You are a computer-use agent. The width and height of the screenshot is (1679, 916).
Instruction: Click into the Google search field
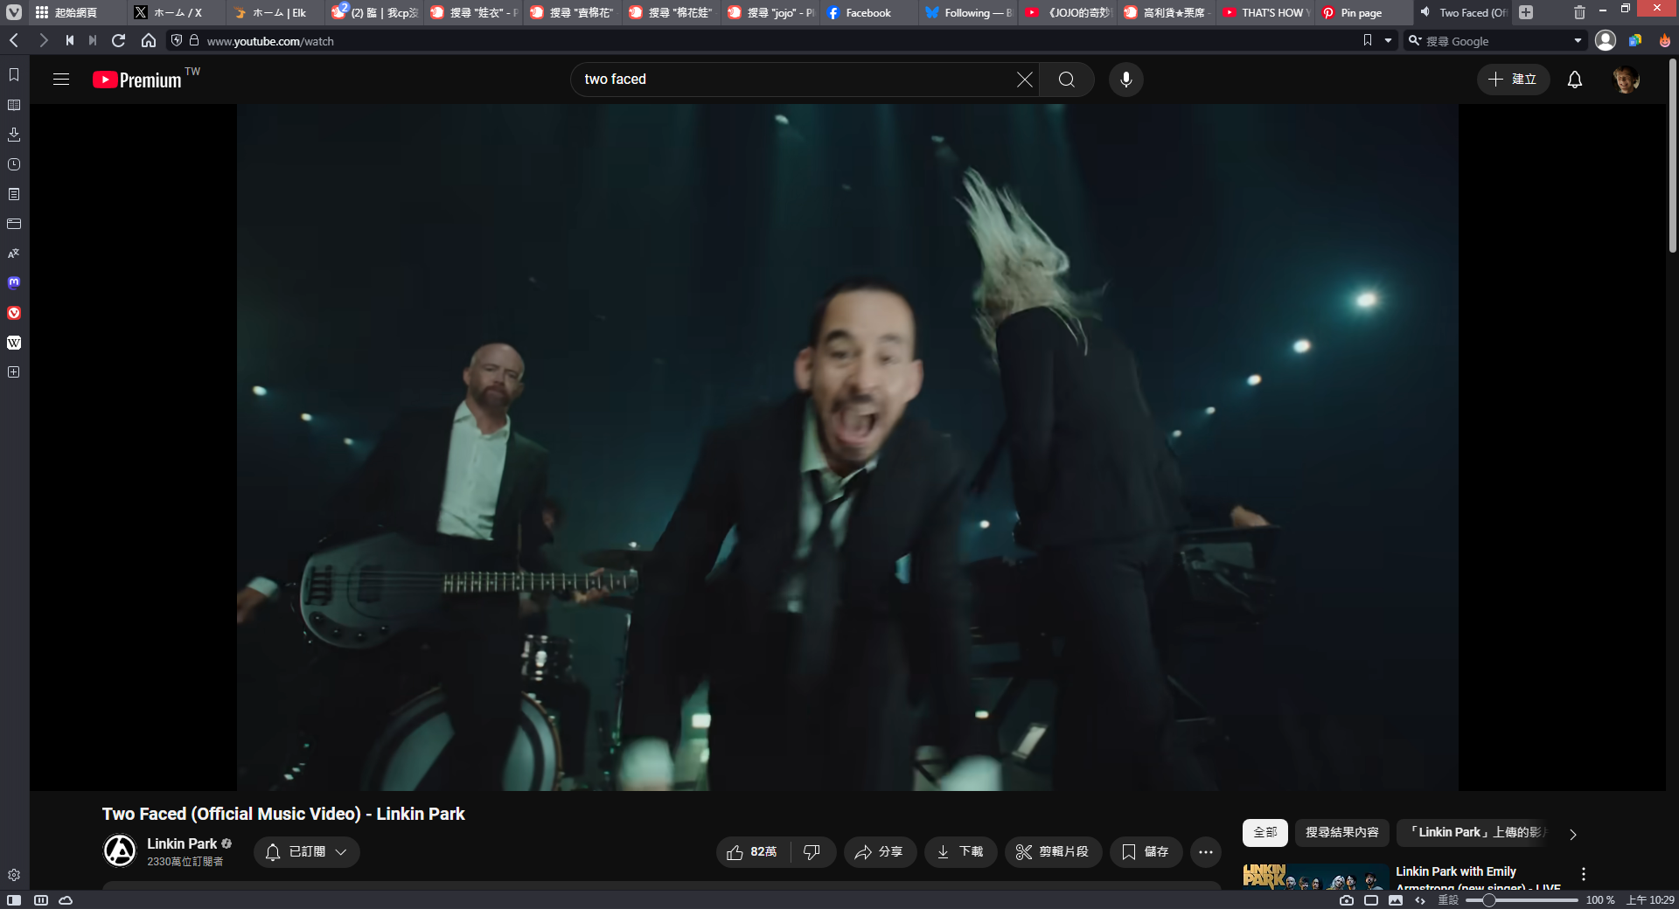1497,41
